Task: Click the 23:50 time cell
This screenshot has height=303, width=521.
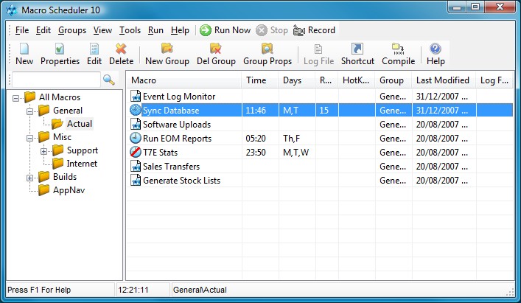Action: tap(260, 152)
